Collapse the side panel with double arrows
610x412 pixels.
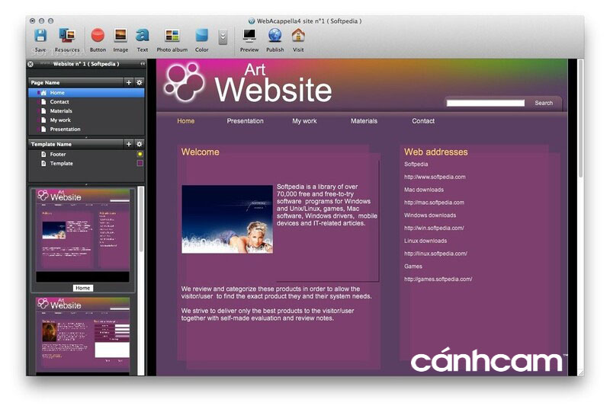143,64
